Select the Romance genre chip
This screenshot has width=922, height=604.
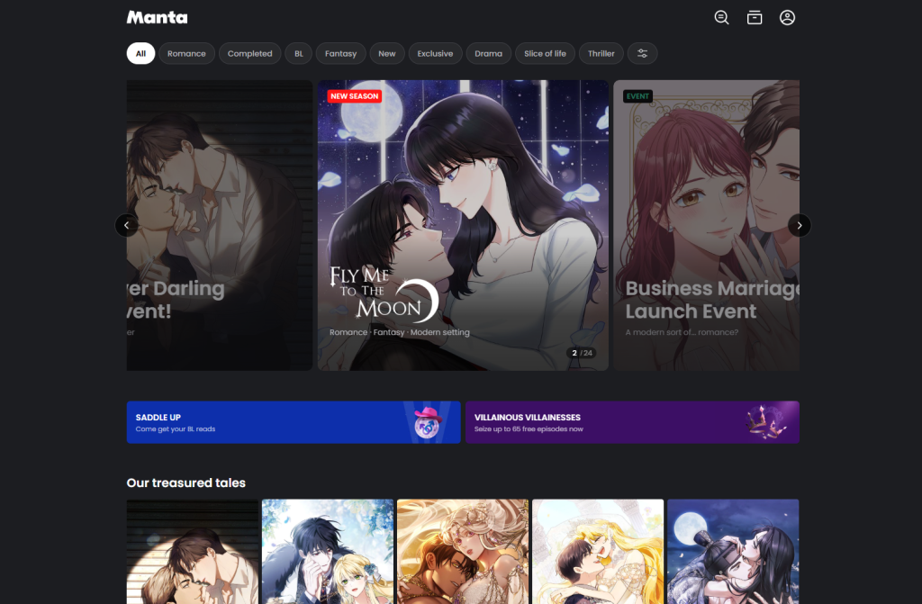(186, 54)
